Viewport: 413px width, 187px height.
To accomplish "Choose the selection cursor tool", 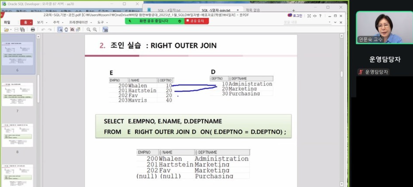I will coord(60,29).
